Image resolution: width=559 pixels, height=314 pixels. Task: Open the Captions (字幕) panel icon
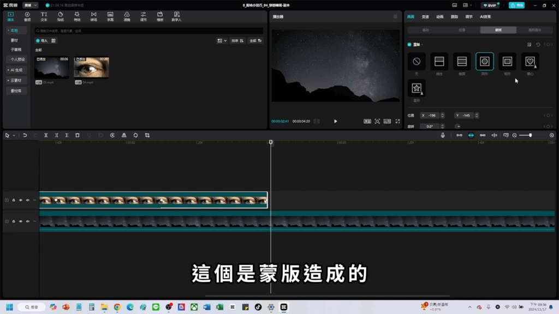point(110,16)
